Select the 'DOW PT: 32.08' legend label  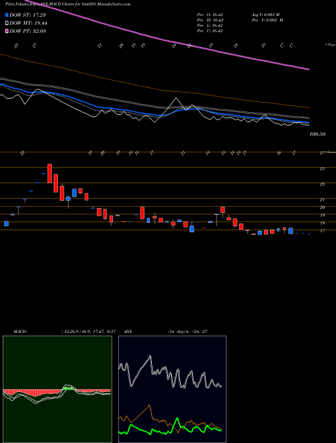pos(28,31)
